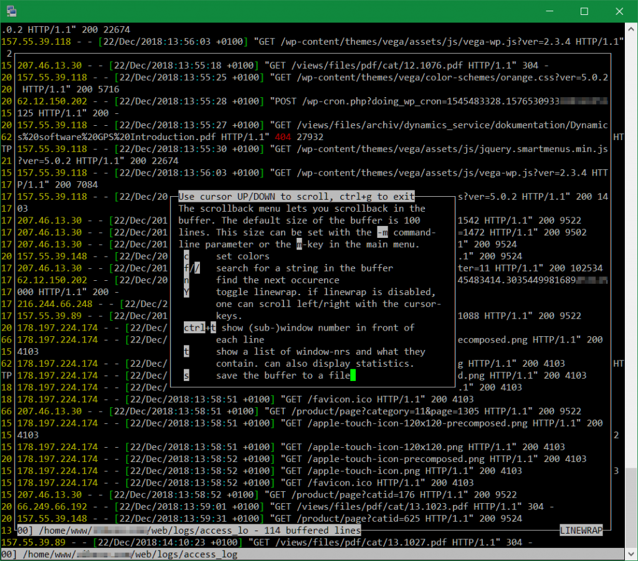Click the PuTTY icon in the title bar
The image size is (638, 561).
(11, 11)
